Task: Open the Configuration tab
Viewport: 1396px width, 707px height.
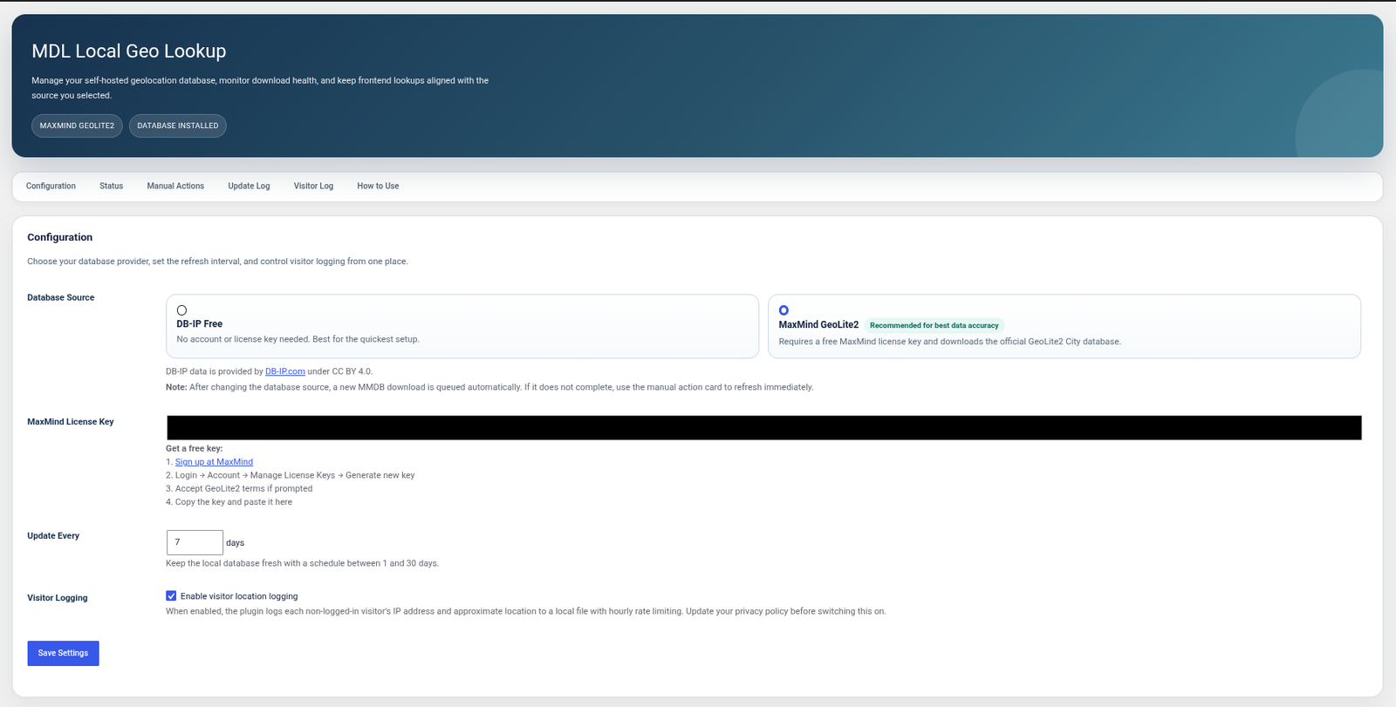Action: 51,186
